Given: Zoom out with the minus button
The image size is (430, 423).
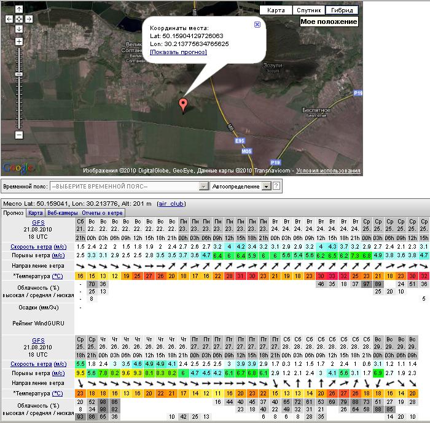Looking at the screenshot, I should coord(19,134).
